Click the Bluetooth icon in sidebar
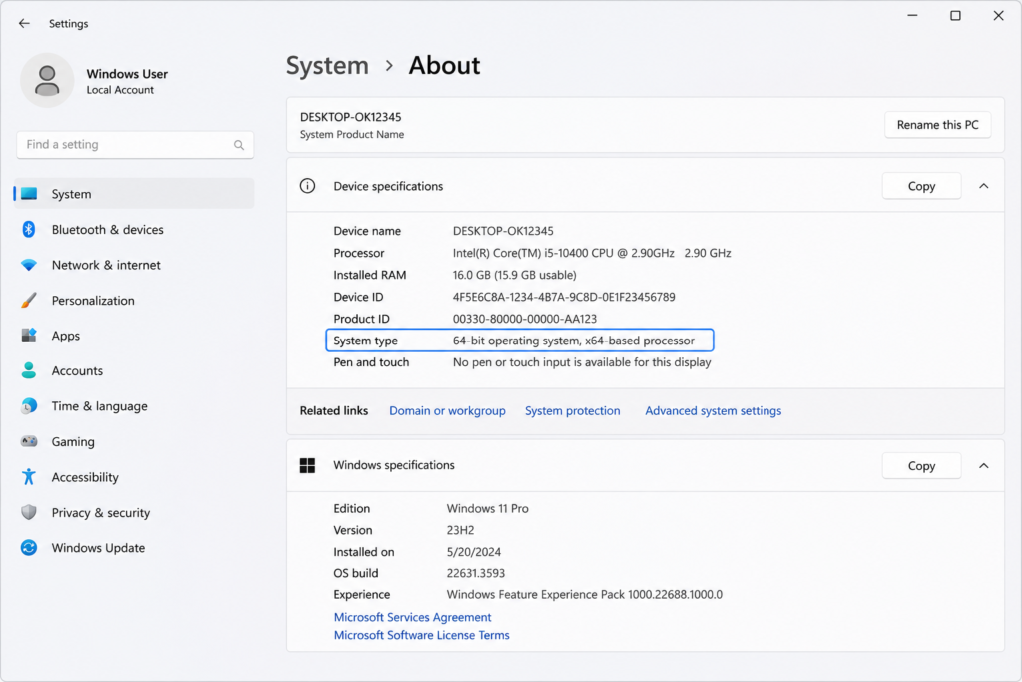 (x=29, y=229)
